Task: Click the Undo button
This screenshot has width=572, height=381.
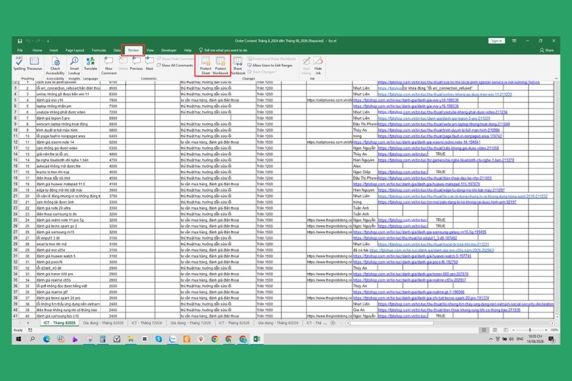Action: click(x=28, y=41)
